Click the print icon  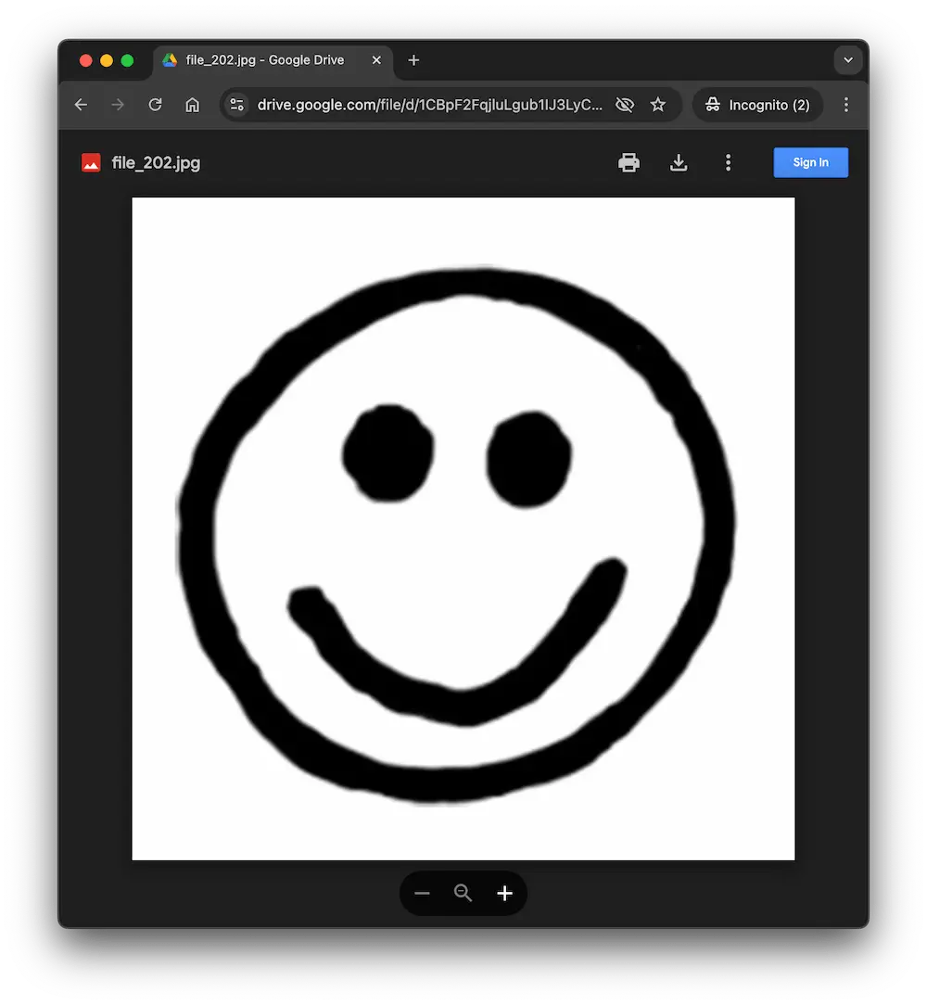coord(629,163)
